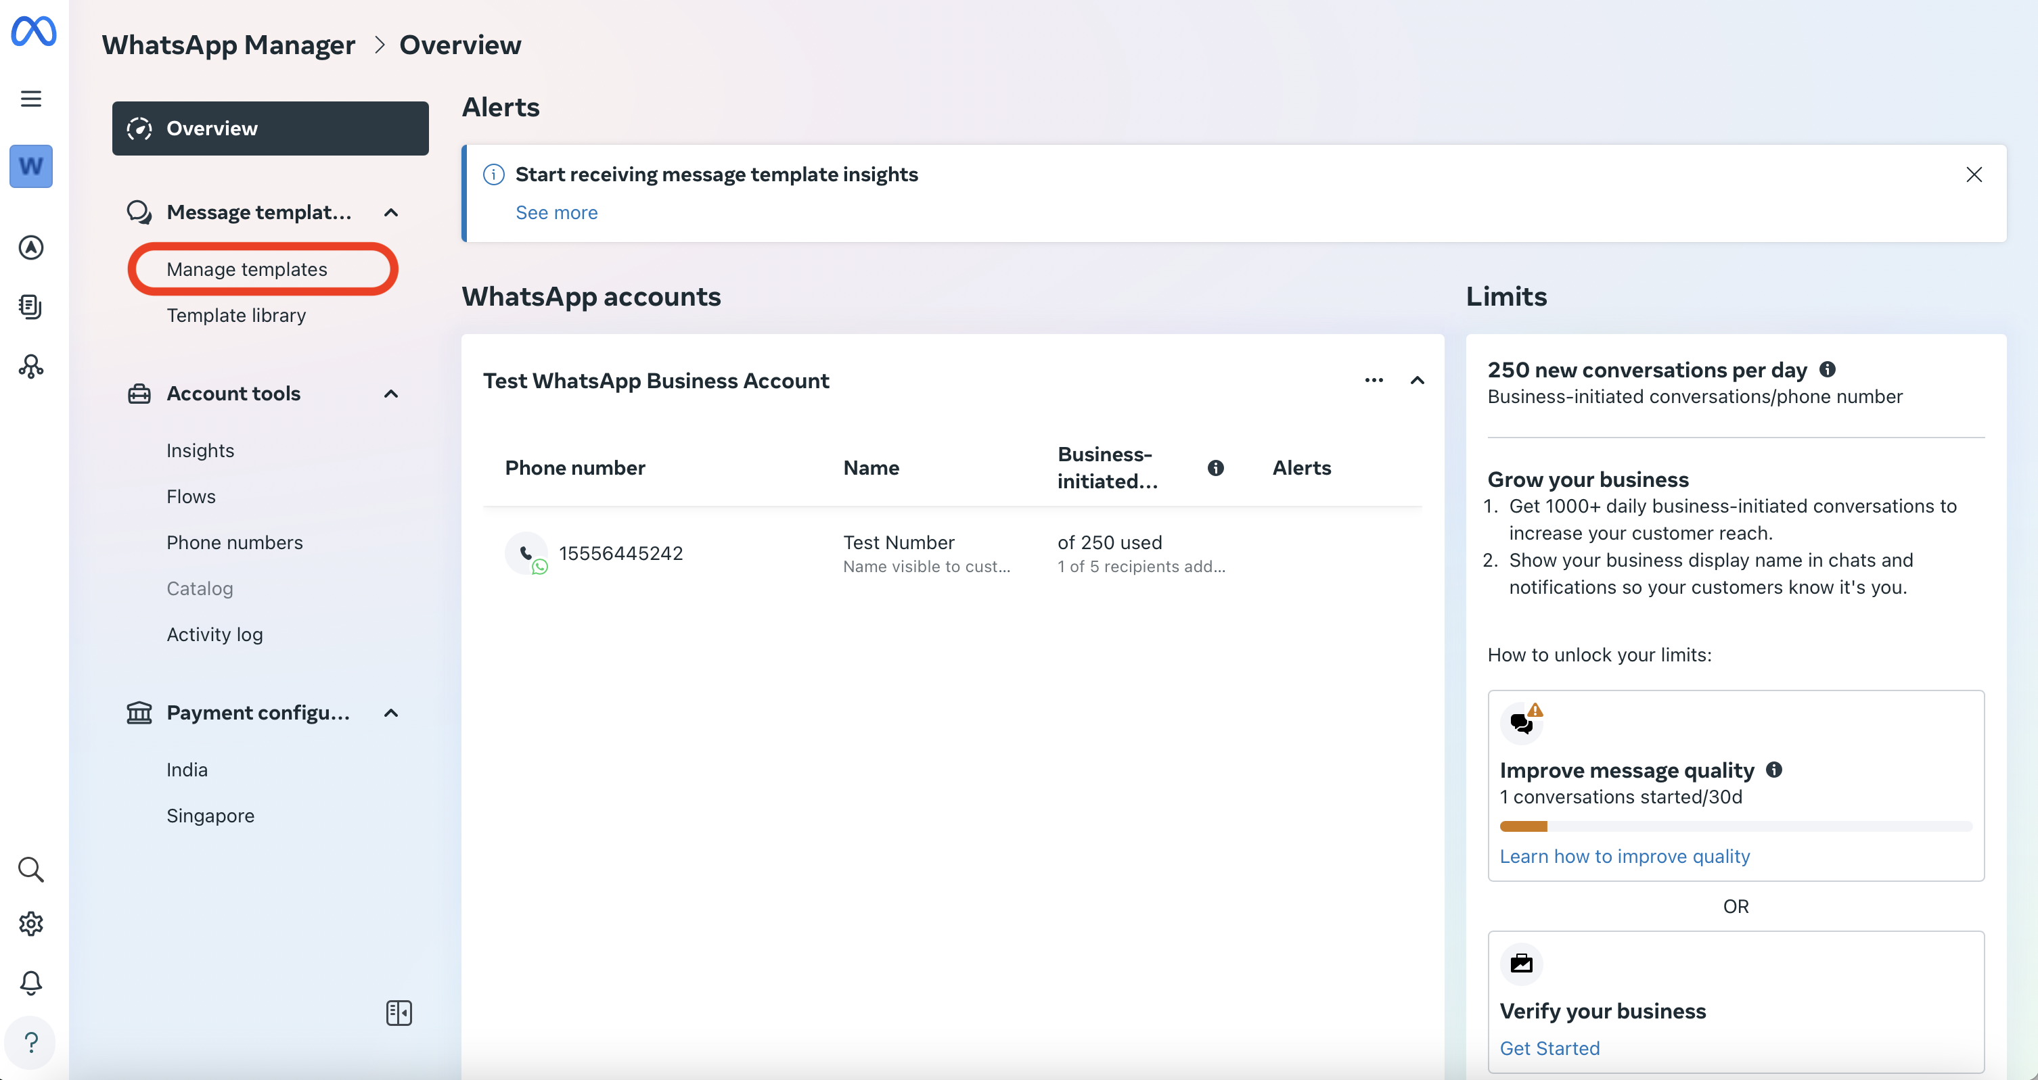Click the info icon beside Business-initiated column
The width and height of the screenshot is (2038, 1080).
(1216, 468)
